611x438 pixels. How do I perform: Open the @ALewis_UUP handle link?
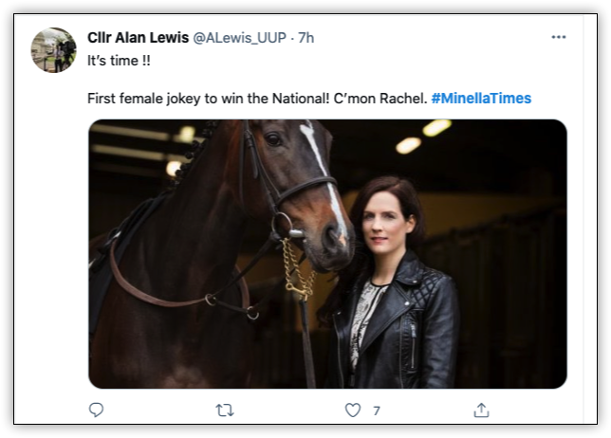(x=240, y=38)
